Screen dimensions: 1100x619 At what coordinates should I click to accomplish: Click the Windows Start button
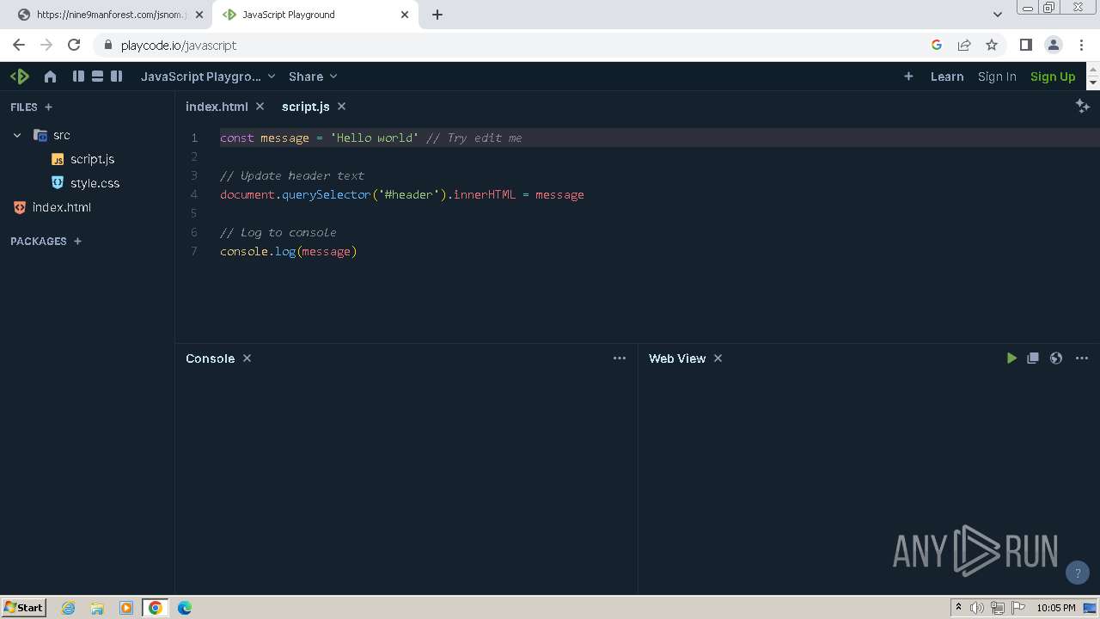click(24, 608)
